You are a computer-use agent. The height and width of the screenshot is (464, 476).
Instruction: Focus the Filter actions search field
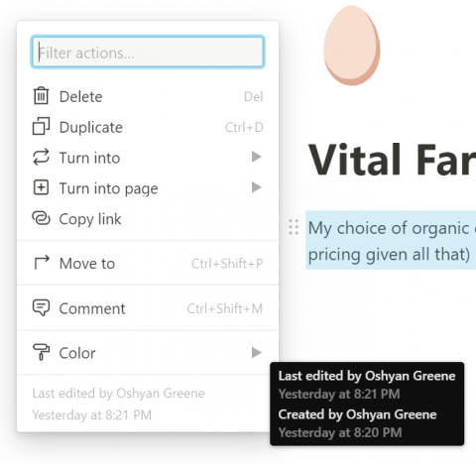tap(148, 53)
